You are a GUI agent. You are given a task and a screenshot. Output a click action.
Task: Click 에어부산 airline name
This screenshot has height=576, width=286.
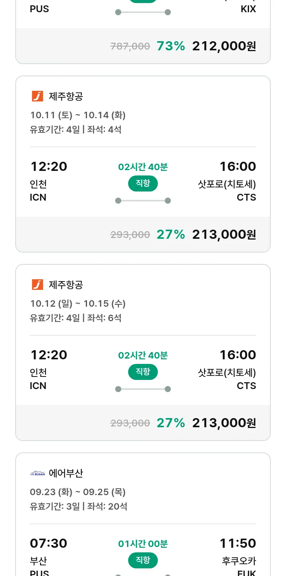point(66,473)
